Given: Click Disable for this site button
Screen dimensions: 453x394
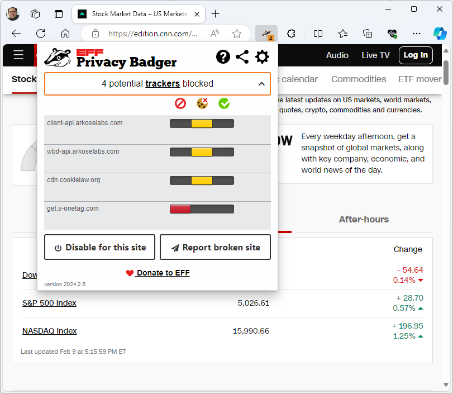Looking at the screenshot, I should coord(99,247).
